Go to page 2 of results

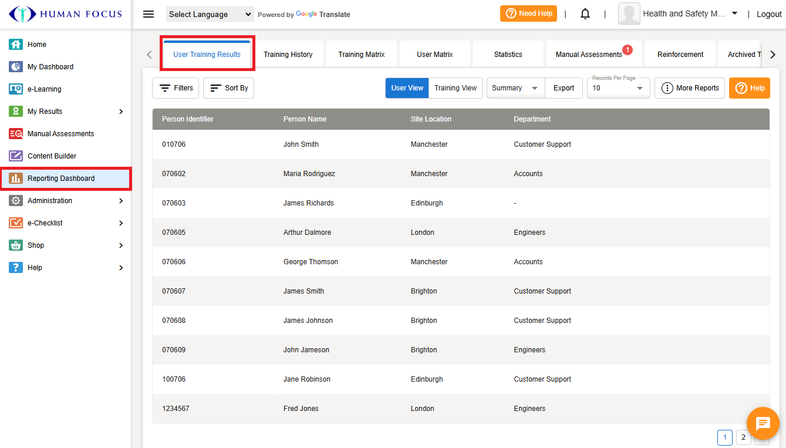[x=743, y=437]
